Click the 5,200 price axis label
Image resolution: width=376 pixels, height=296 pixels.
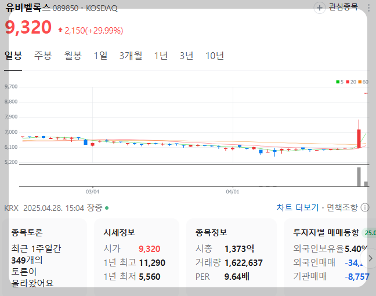point(11,162)
